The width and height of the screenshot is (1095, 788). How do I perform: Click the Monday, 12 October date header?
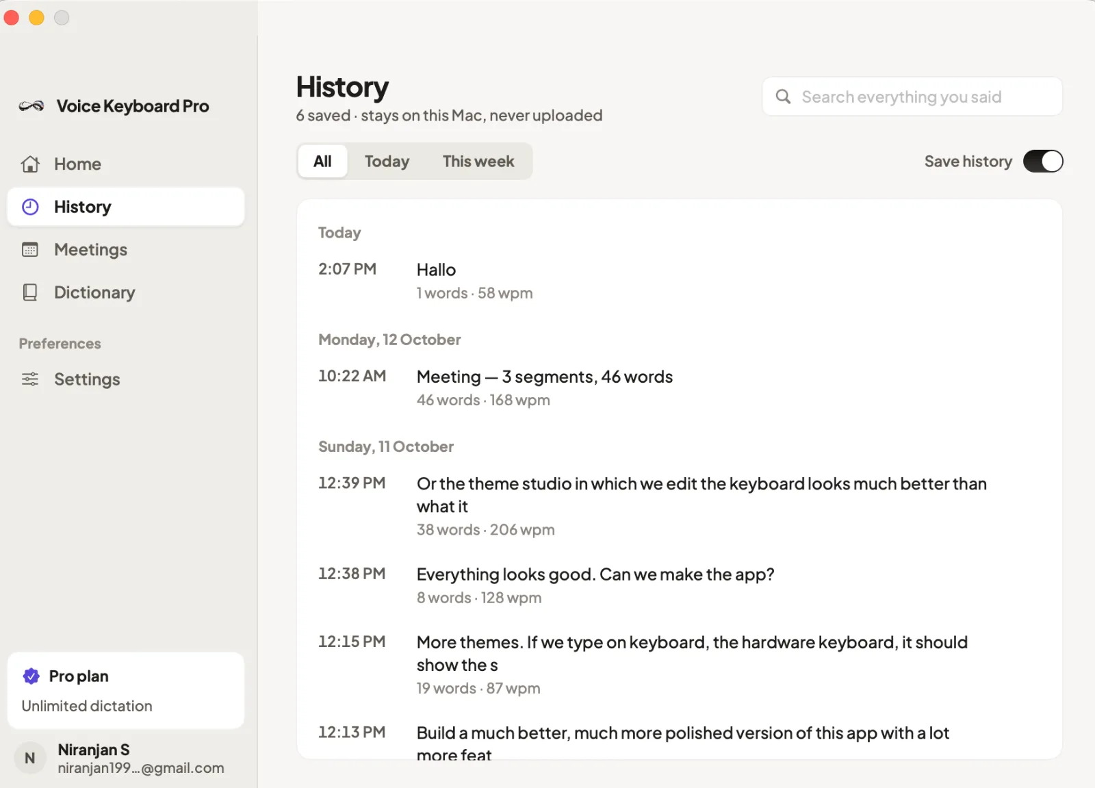[x=389, y=340]
